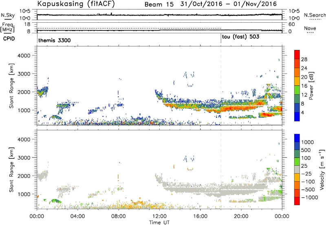Screen dimensions: 326x225
Task: Click the '31/Oct/2016 - 01/Nov/2016' date range
Action: (229, 4)
